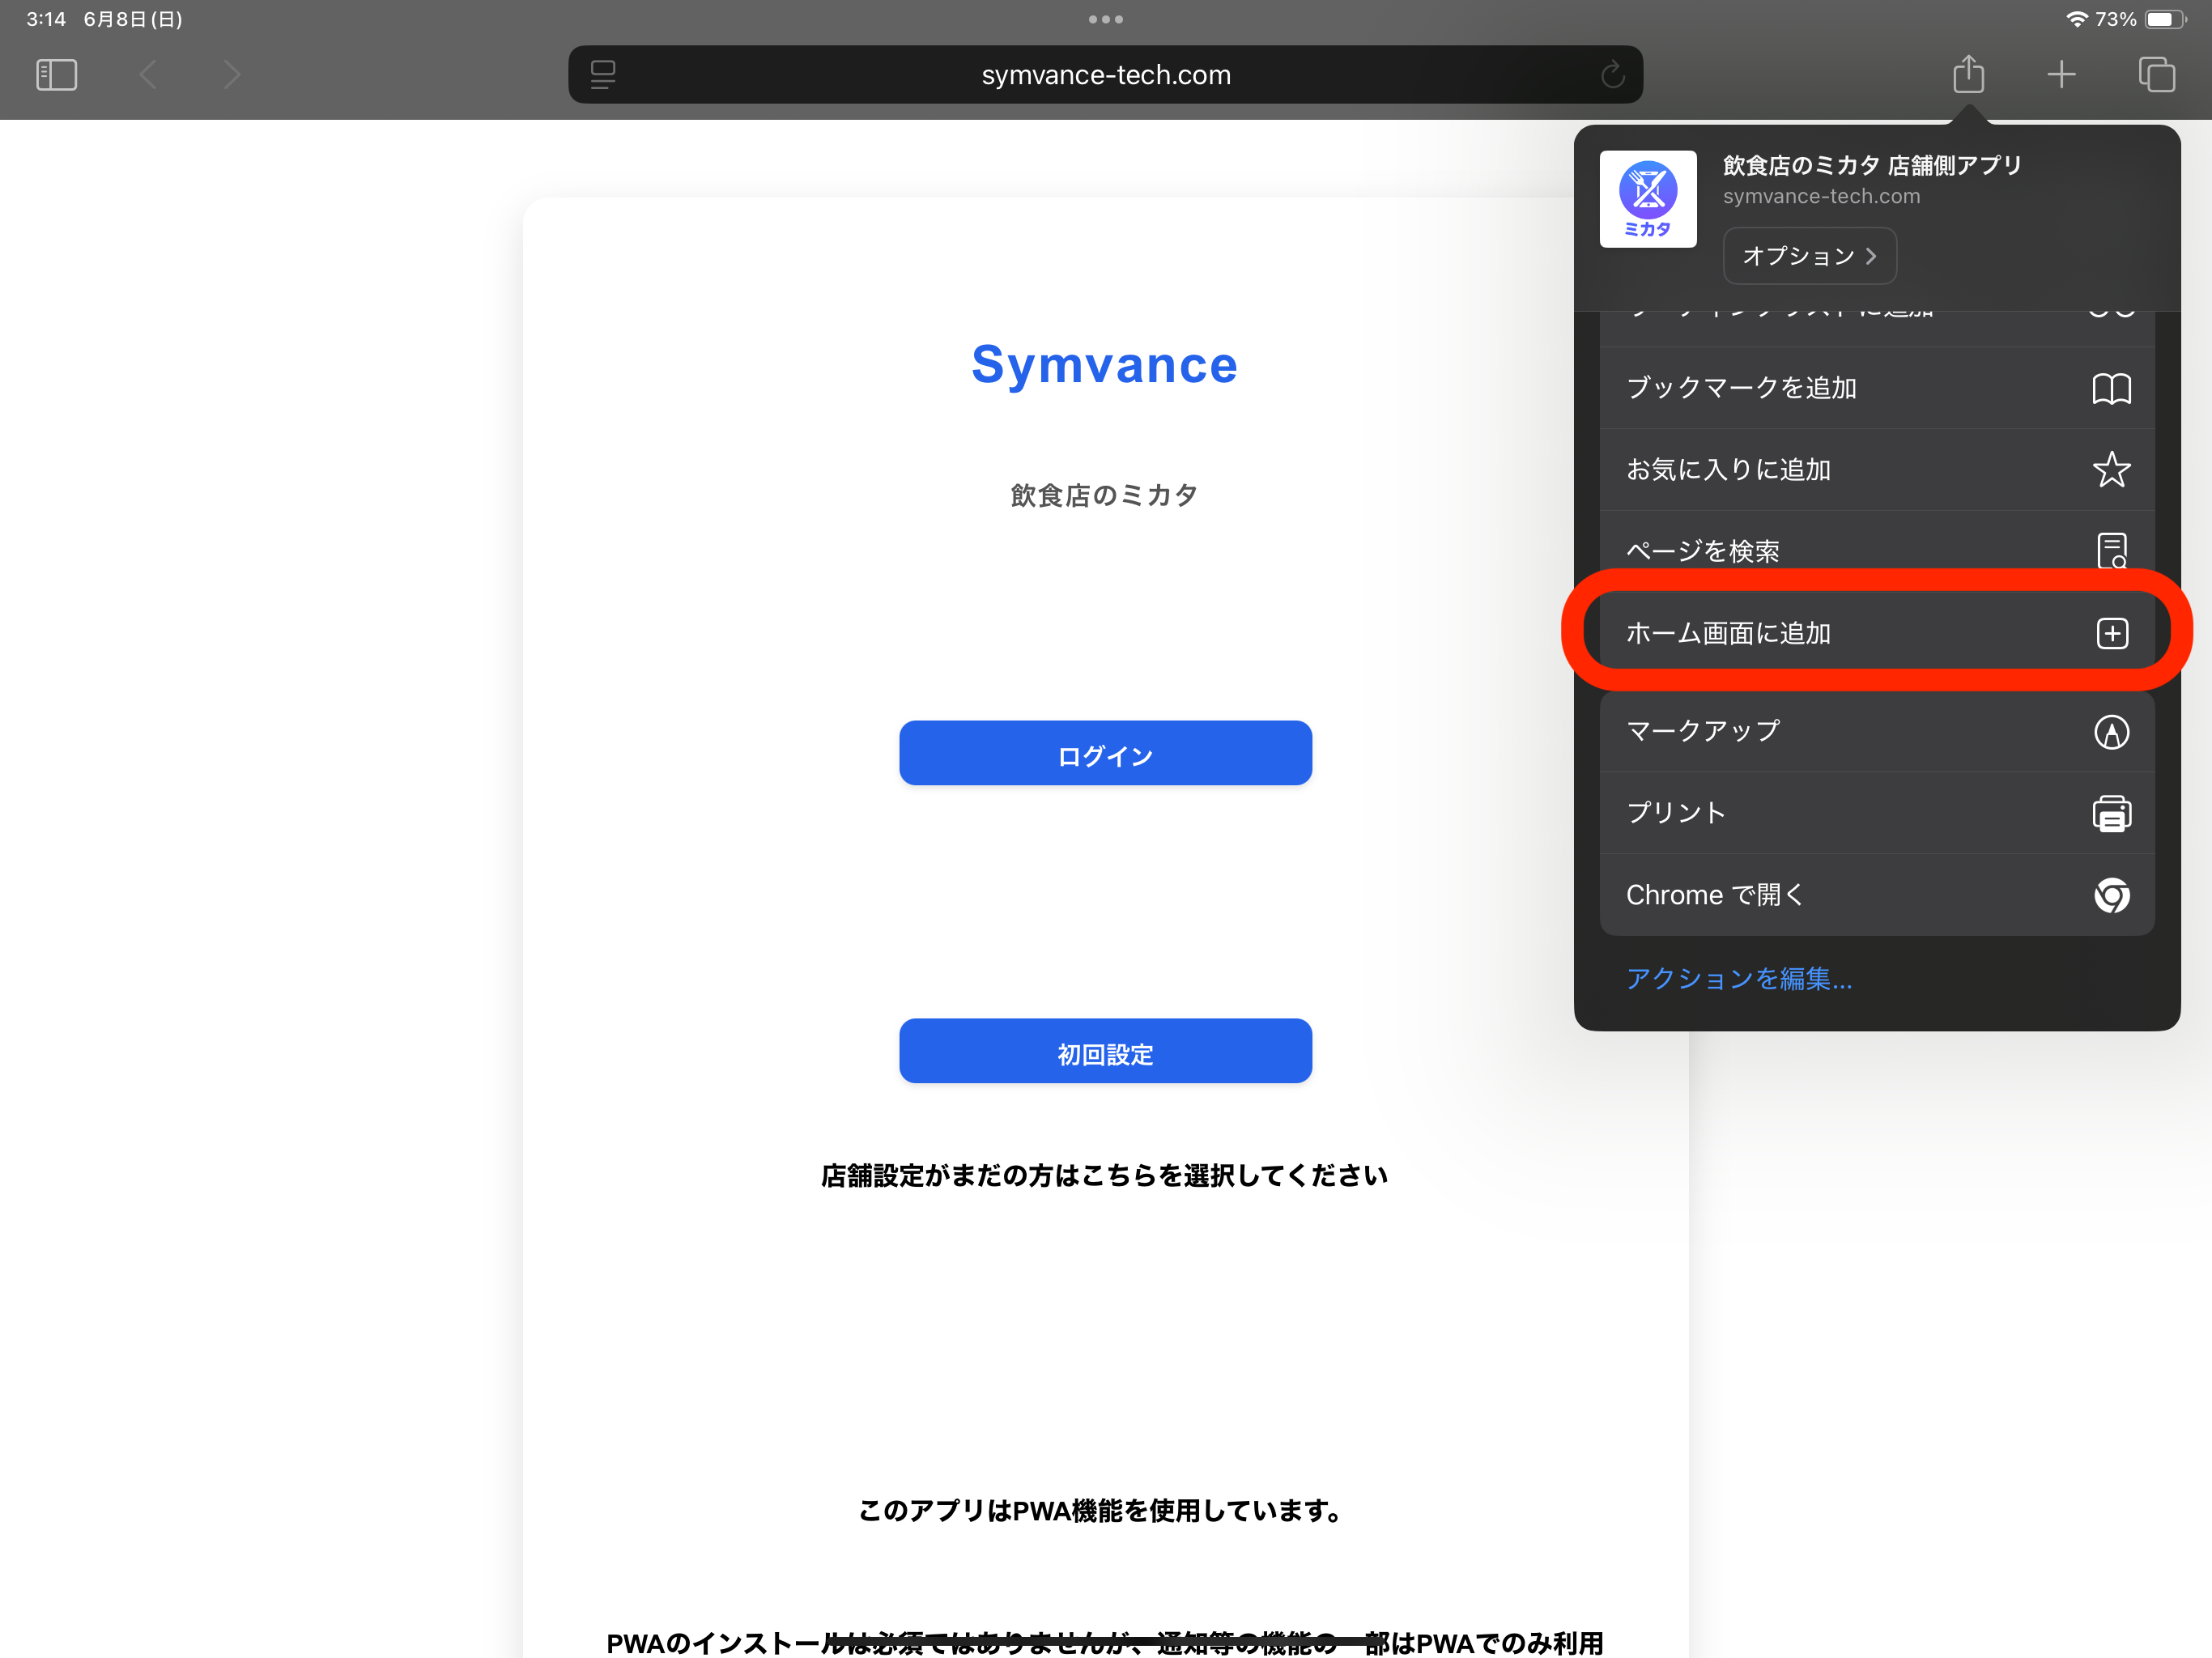This screenshot has height=1658, width=2212.
Task: Click the star favorites icon
Action: 2111,469
